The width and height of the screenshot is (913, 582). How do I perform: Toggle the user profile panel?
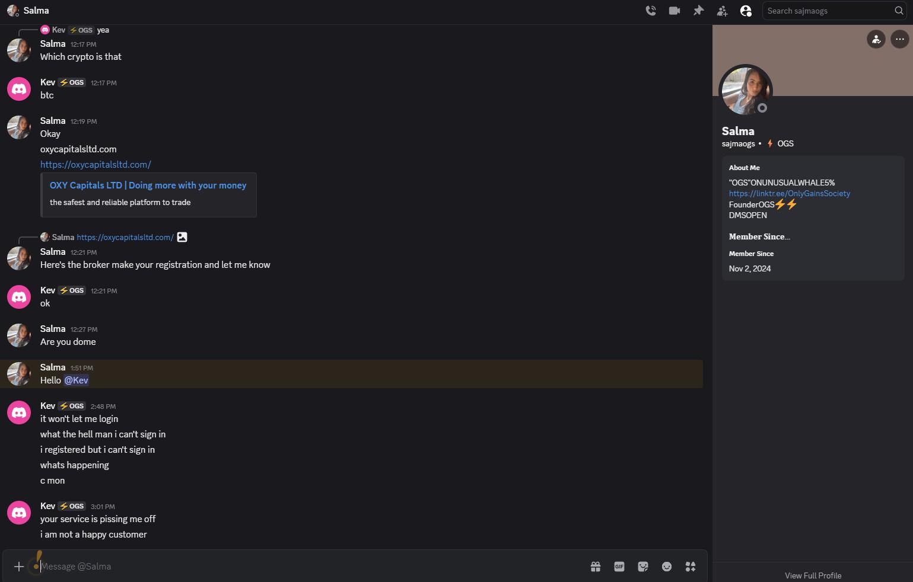746,11
